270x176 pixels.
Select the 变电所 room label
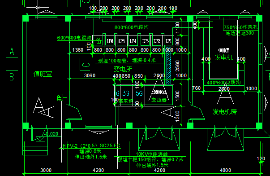[123, 69]
